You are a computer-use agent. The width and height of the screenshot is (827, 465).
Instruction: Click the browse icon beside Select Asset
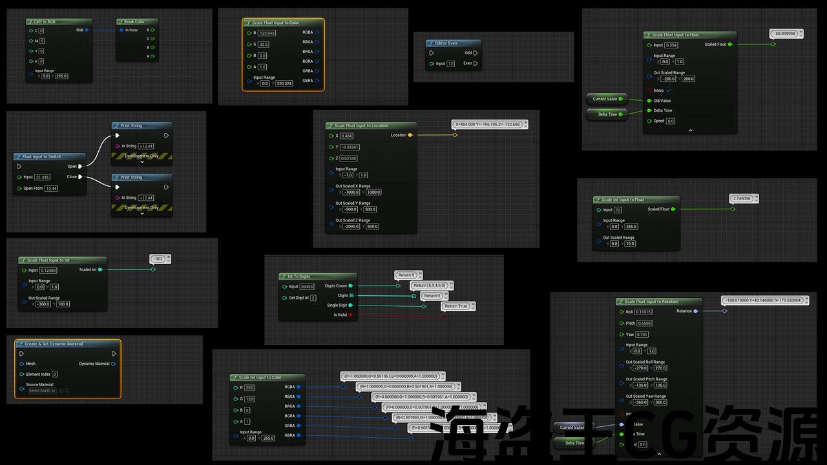67,391
